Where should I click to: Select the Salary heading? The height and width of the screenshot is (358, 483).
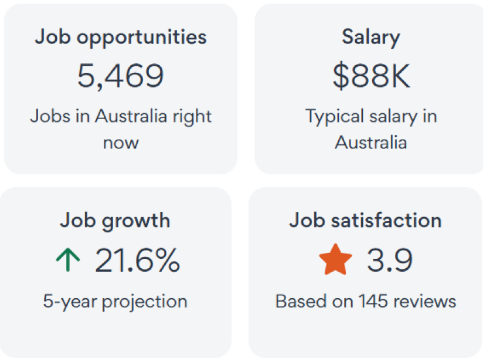click(x=371, y=37)
